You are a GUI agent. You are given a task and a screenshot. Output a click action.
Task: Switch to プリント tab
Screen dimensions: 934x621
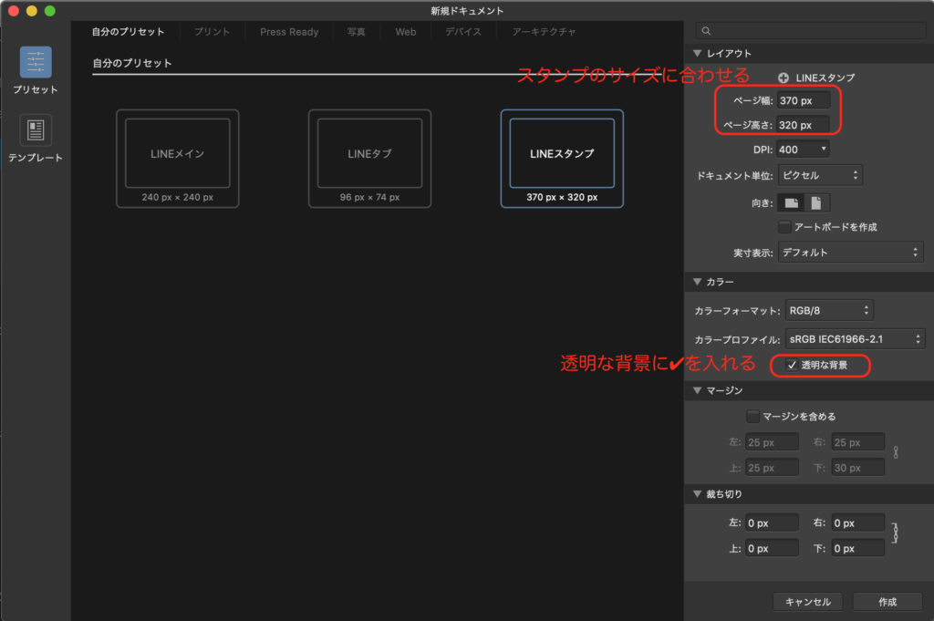tap(212, 32)
